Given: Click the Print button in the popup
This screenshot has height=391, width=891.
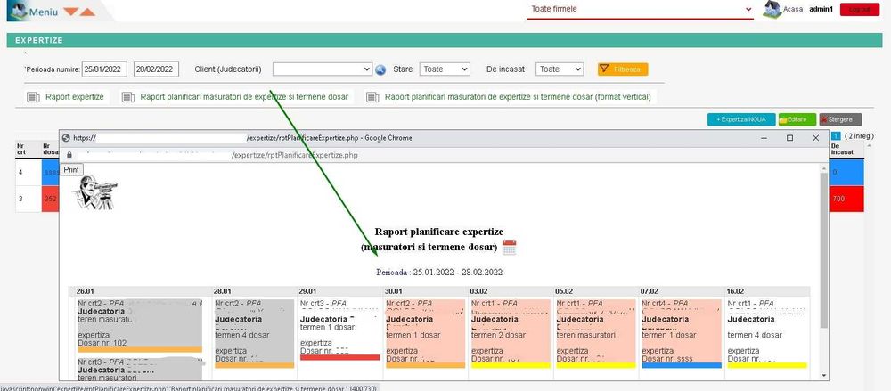Looking at the screenshot, I should [71, 170].
